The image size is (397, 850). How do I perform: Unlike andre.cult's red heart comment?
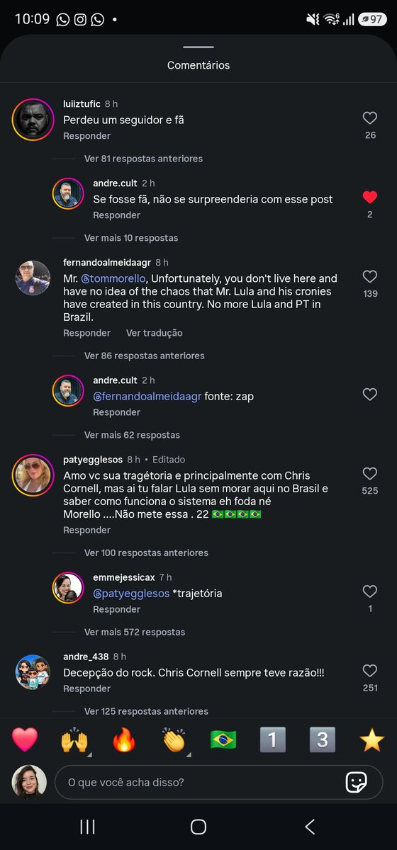pos(369,198)
